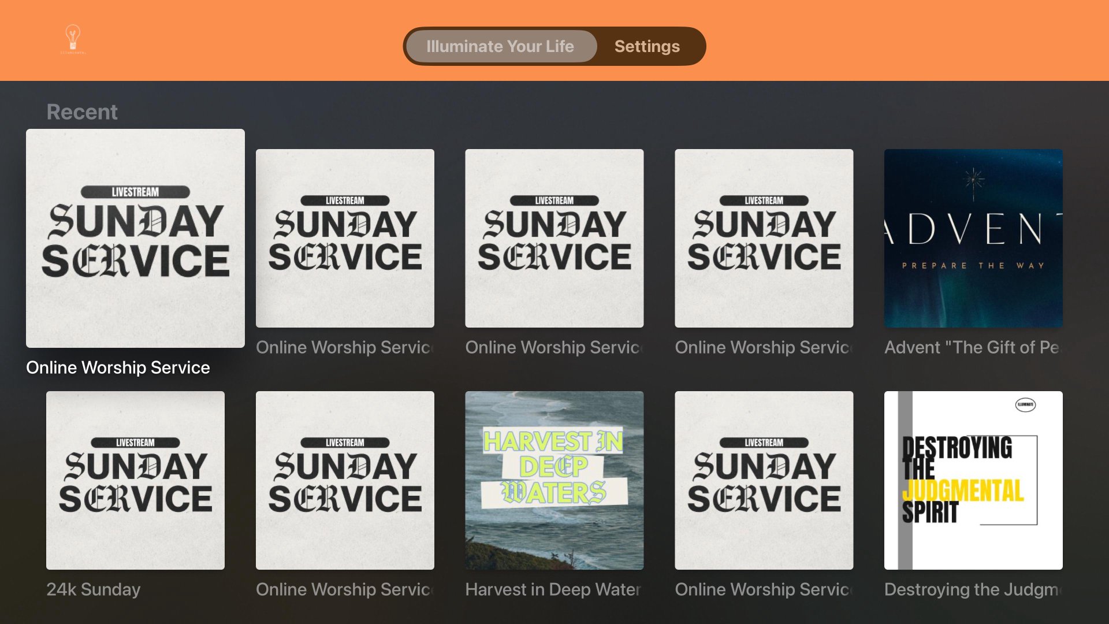Click the highlighted Online Worship Service caption
Viewport: 1109px width, 624px height.
click(118, 367)
